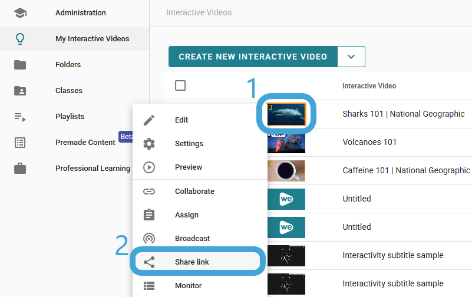Screen dimensions: 472x297
Task: Open first 'Interactivity subtitle sample' title
Action: coord(393,256)
